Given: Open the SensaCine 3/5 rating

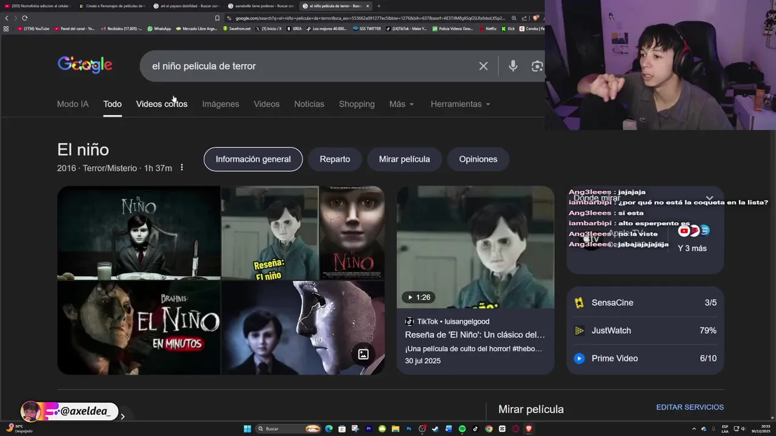Looking at the screenshot, I should 645,303.
